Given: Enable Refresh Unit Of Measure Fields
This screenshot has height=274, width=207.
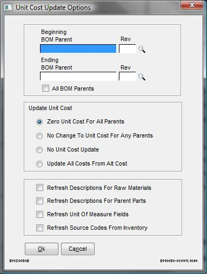Looking at the screenshot, I should tap(39, 214).
